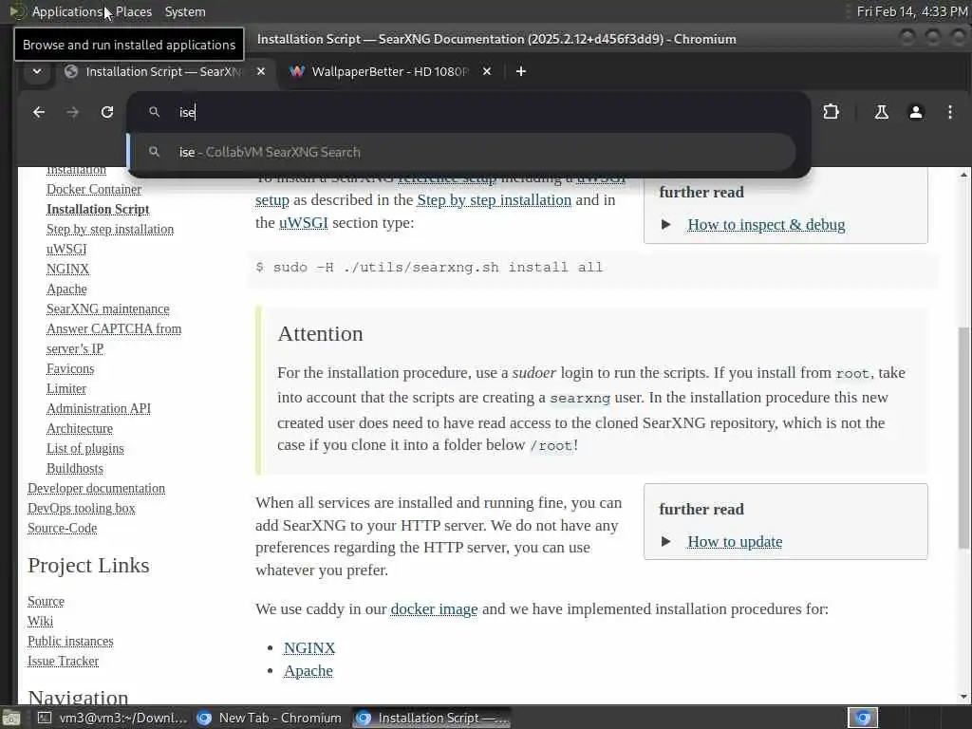Open the Administration API sidebar link

[x=99, y=408]
